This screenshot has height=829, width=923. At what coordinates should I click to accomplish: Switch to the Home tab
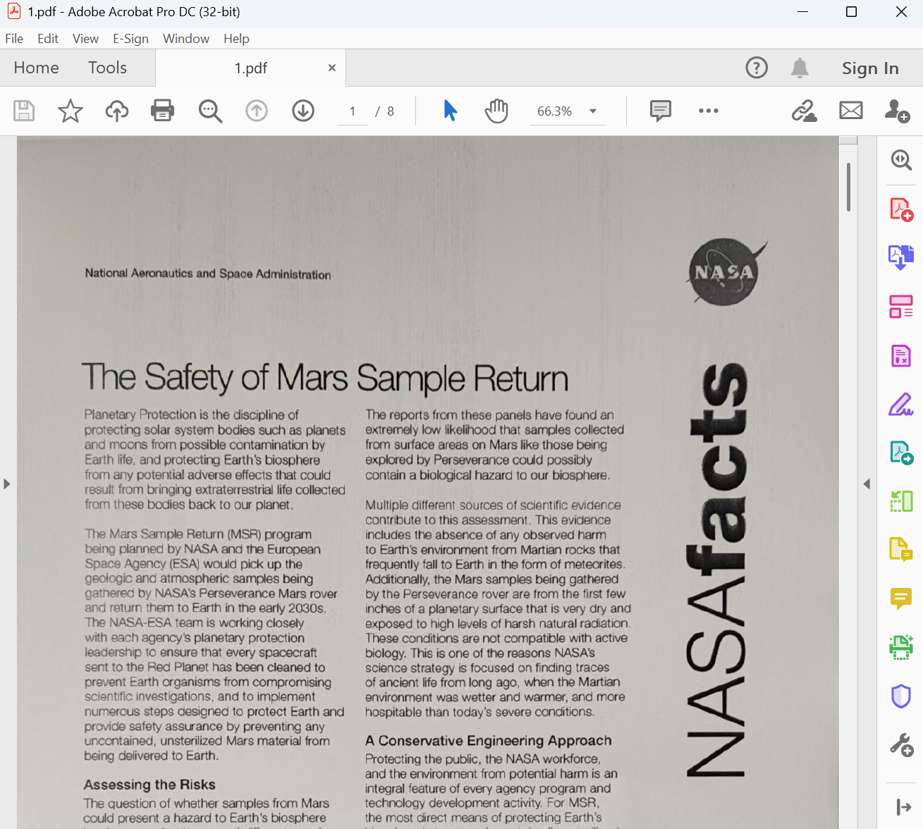click(37, 68)
